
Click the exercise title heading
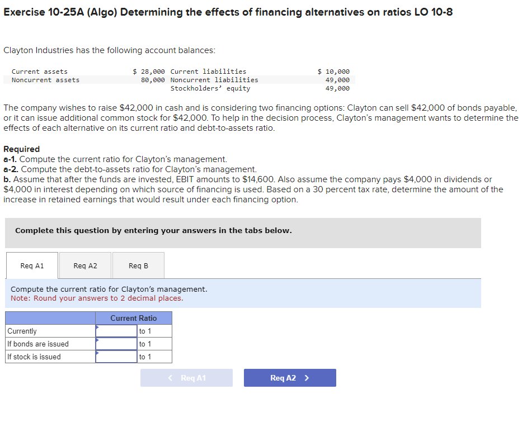[229, 12]
